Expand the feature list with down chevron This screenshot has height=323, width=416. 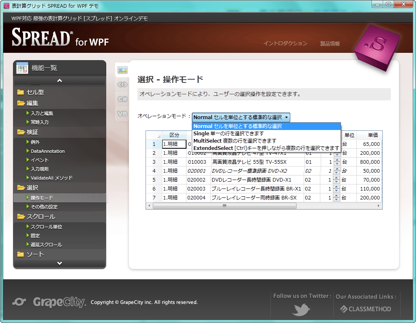click(59, 263)
